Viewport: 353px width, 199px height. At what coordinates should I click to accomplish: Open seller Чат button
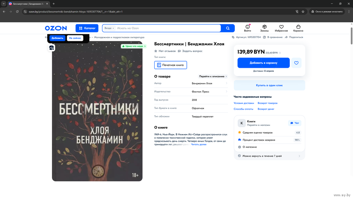click(x=295, y=123)
